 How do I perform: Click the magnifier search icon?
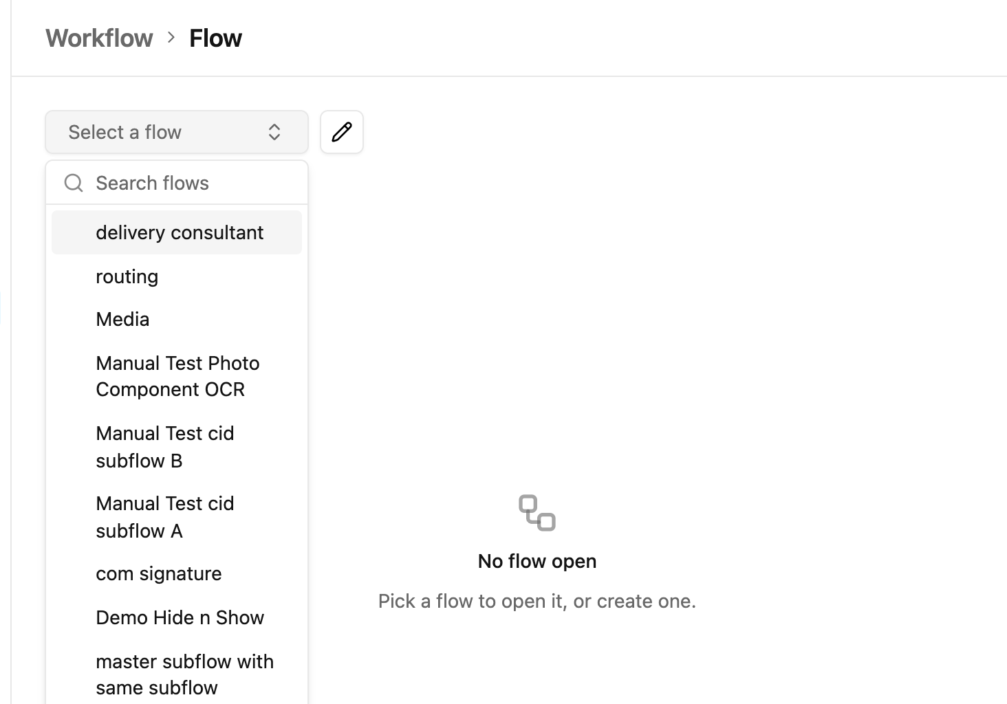(74, 183)
